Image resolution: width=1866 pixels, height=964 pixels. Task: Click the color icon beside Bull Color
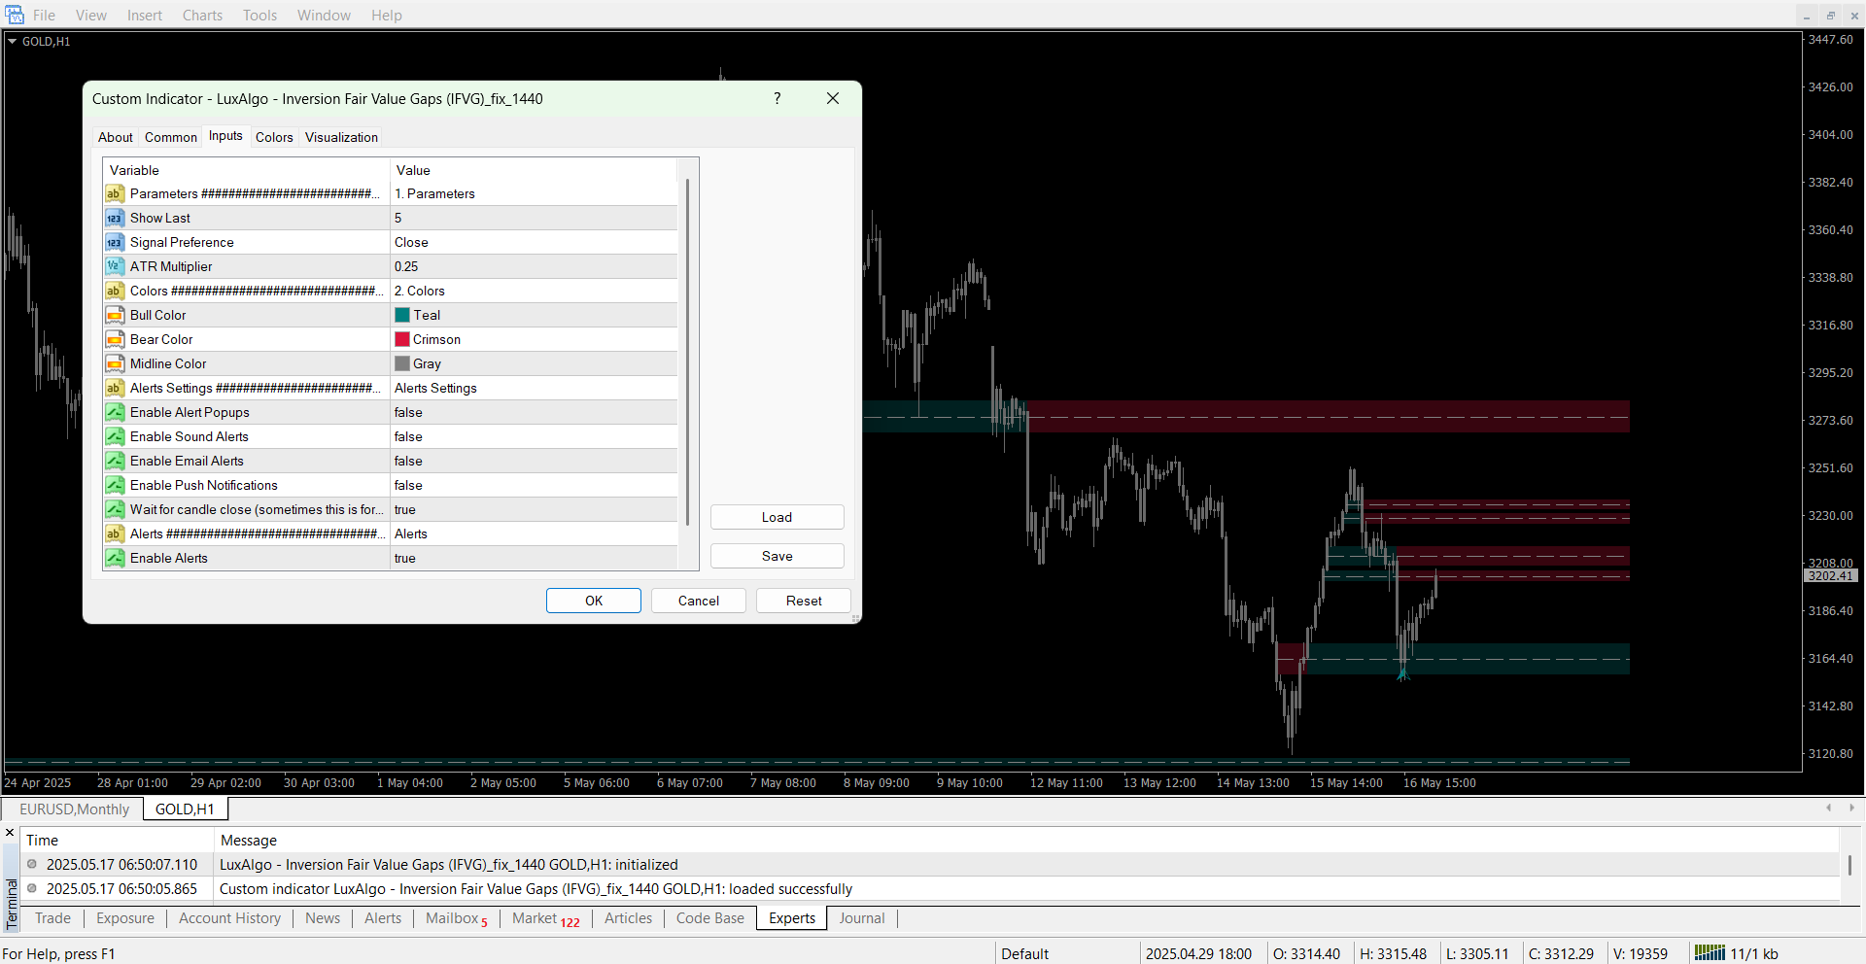(115, 315)
